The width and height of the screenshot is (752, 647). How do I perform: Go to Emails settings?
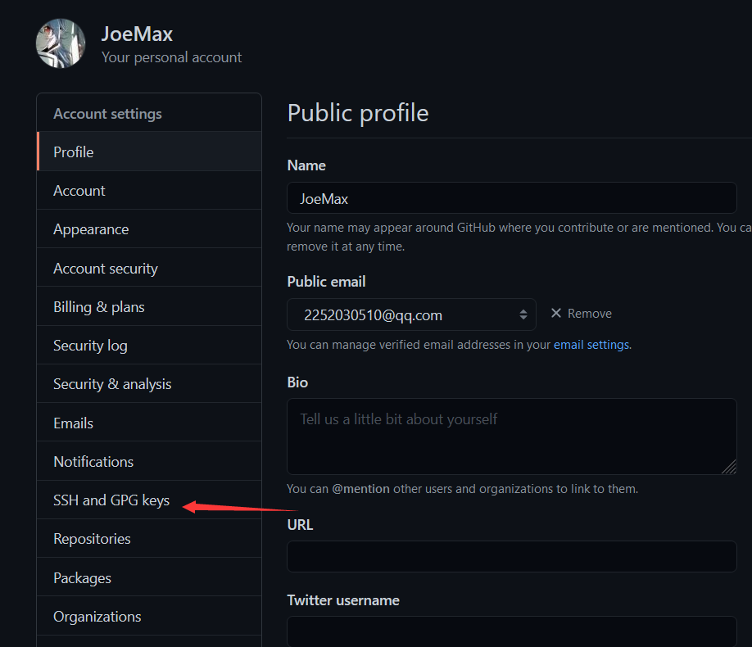click(x=149, y=423)
